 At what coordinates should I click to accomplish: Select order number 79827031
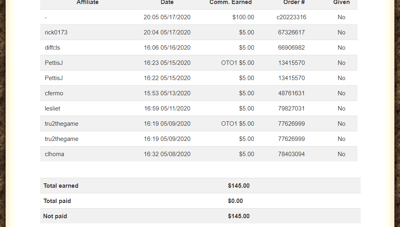point(291,108)
